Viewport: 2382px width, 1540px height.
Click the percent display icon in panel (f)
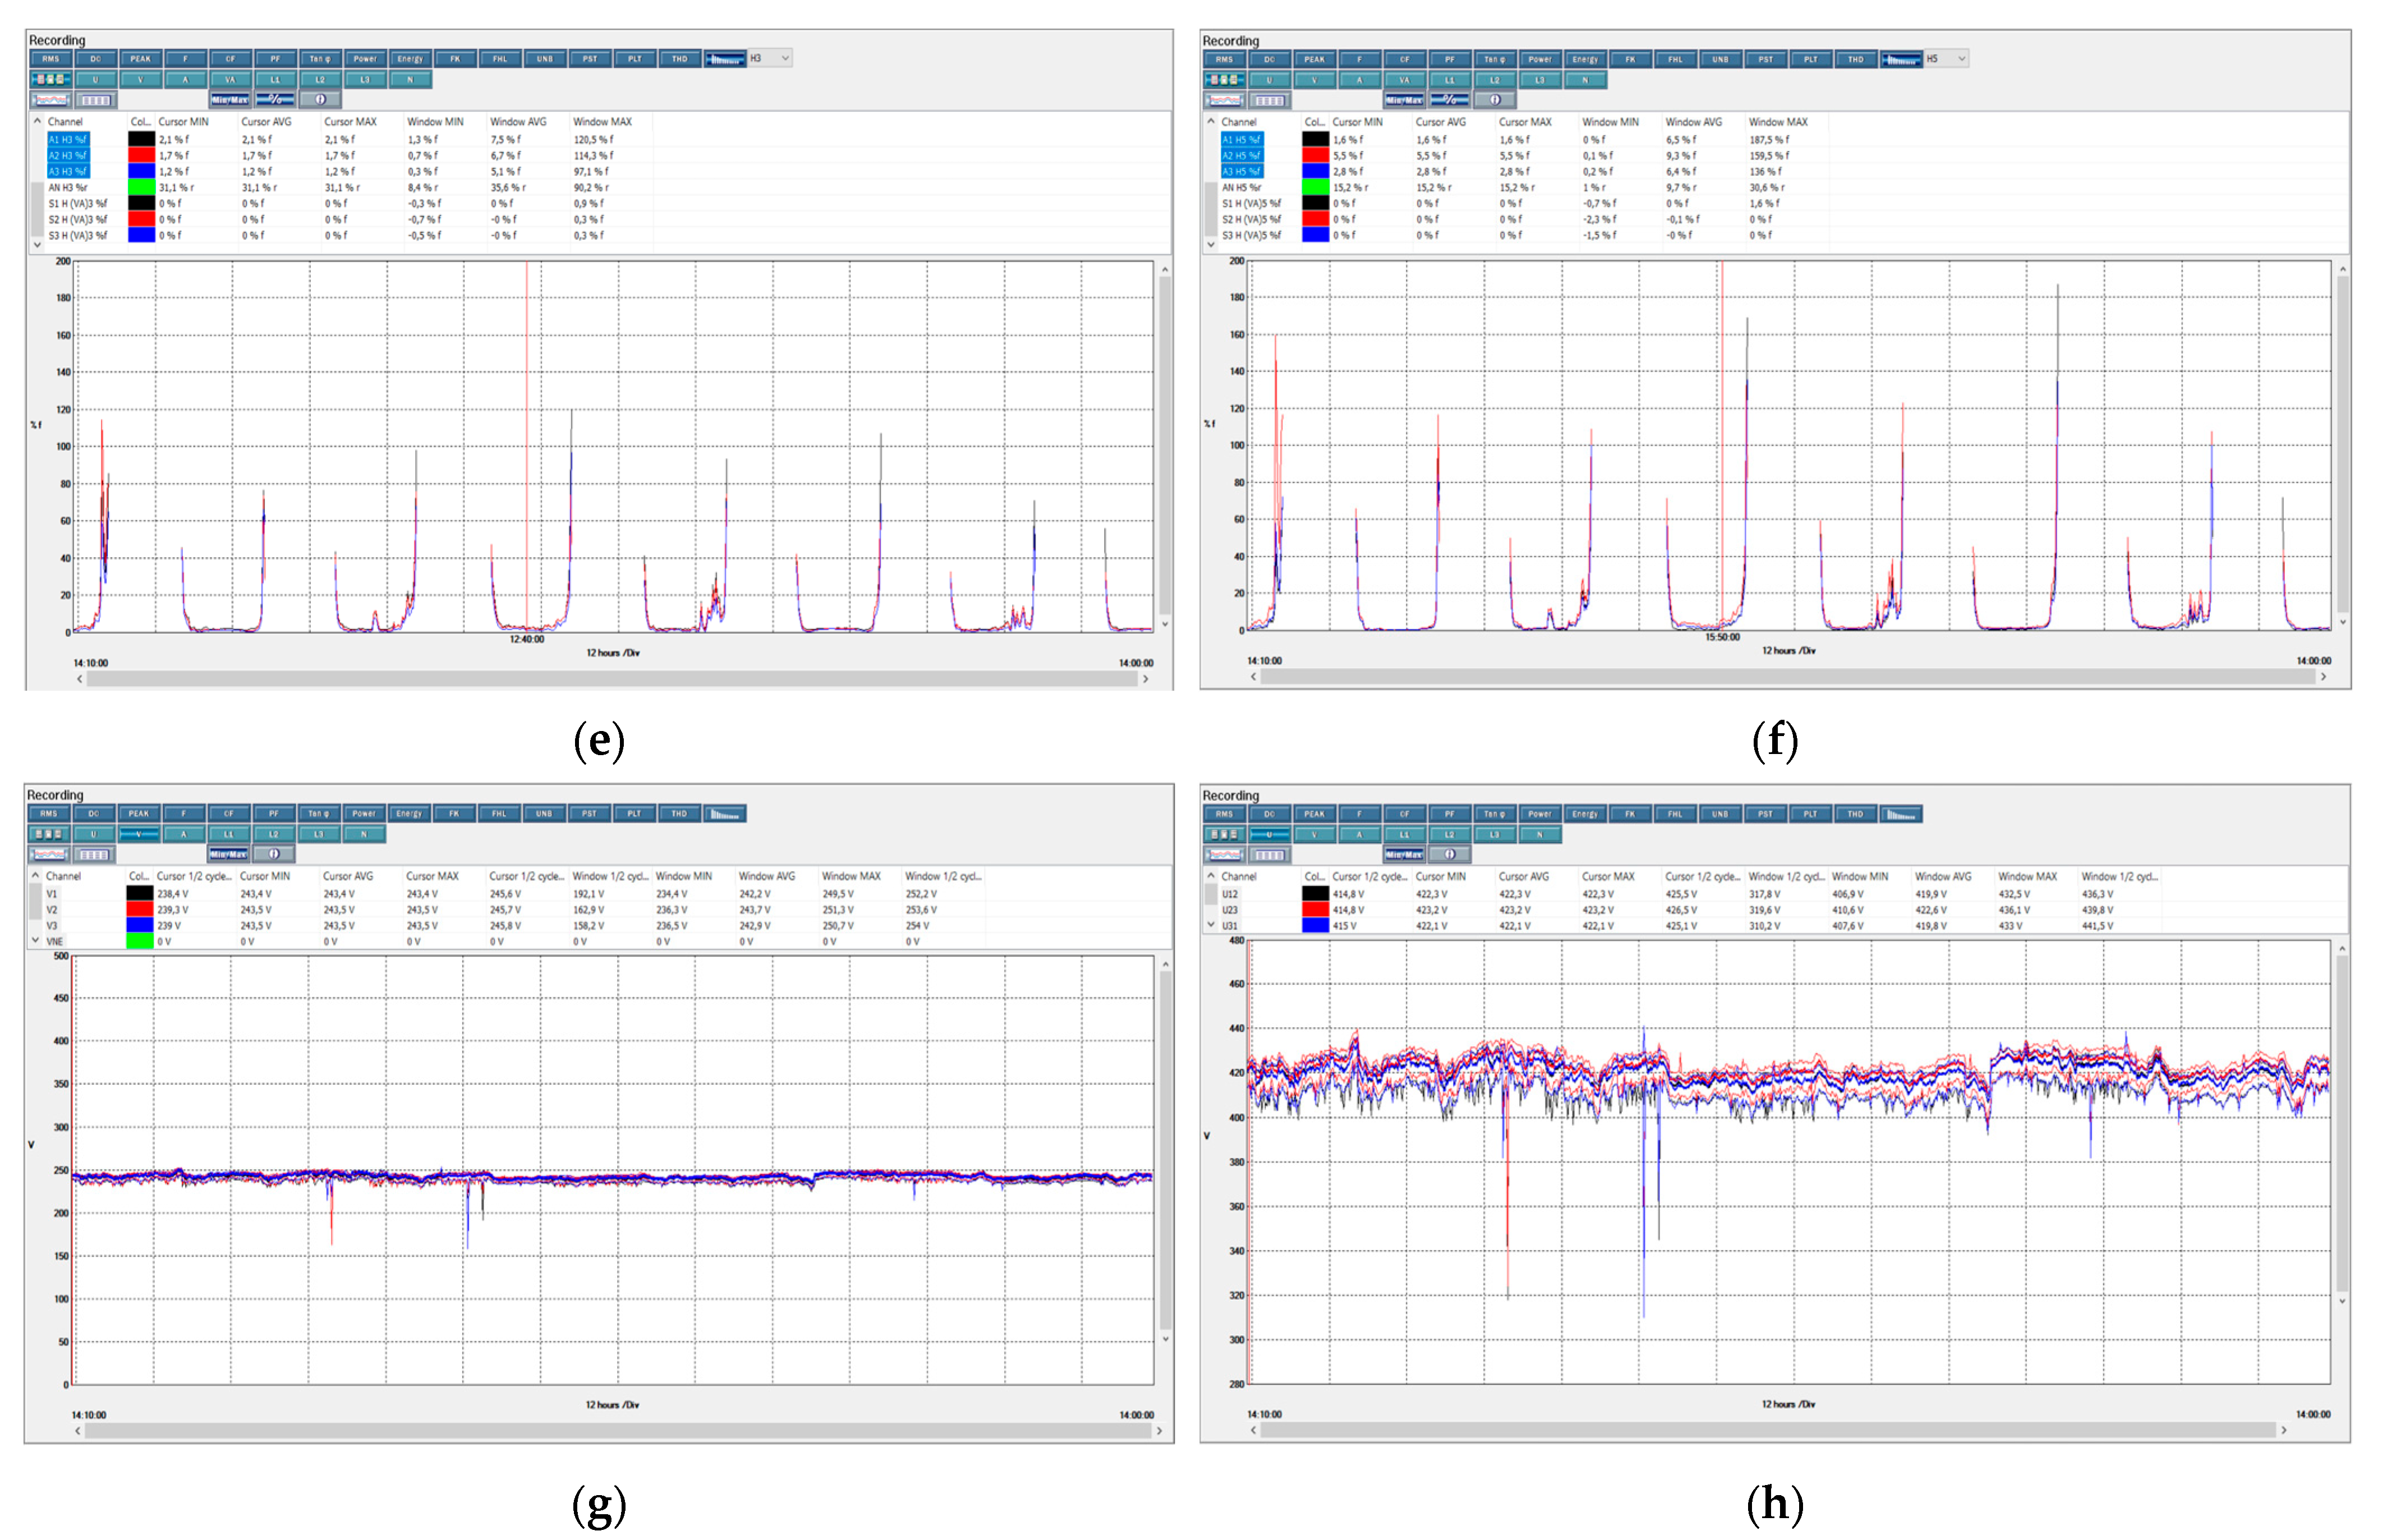tap(1449, 100)
